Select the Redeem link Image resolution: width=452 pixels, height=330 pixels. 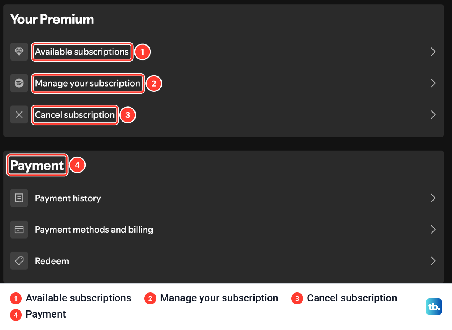[x=52, y=261]
